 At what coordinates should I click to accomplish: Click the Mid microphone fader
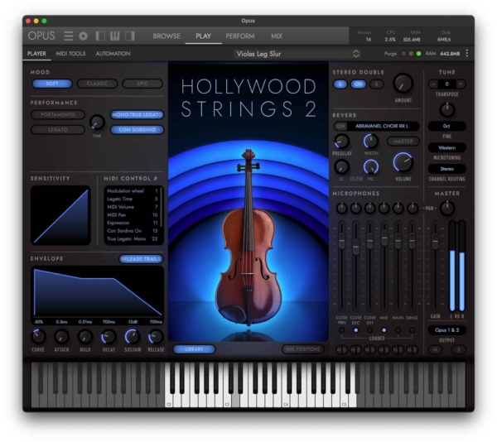tap(384, 238)
